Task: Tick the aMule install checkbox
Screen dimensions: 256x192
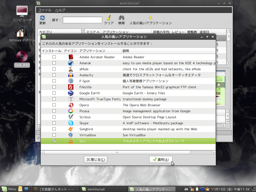Action: coord(54,69)
